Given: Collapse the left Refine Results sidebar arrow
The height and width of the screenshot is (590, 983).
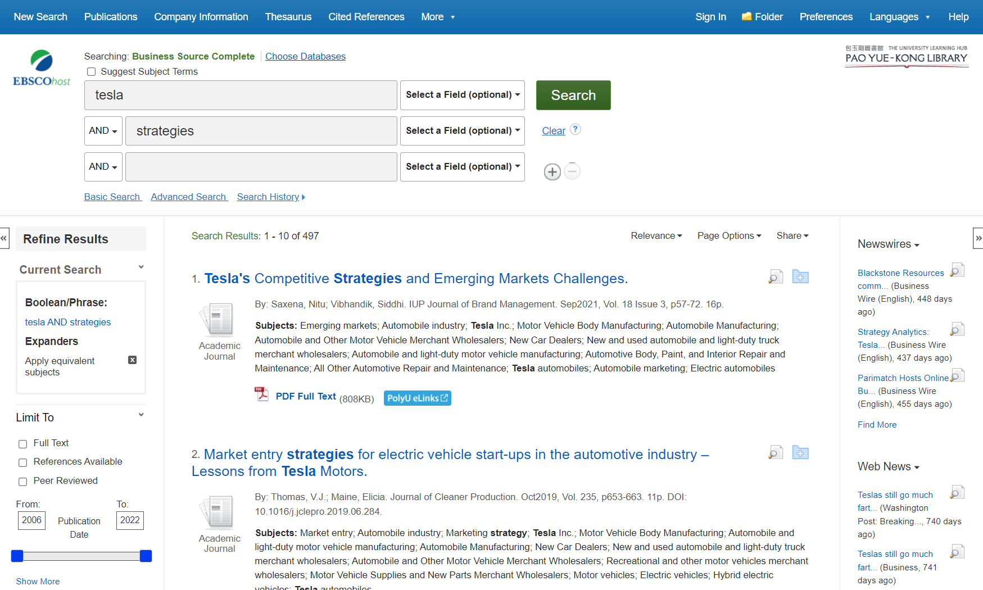Looking at the screenshot, I should point(4,238).
